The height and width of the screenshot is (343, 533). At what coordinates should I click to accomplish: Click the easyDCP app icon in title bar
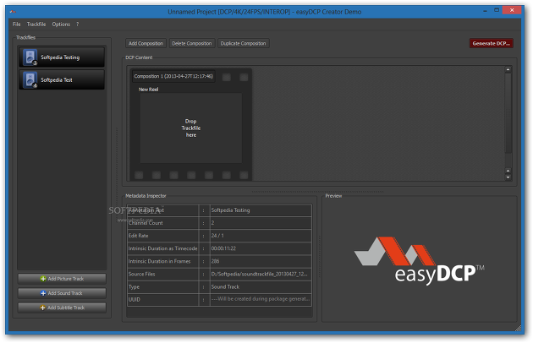(x=13, y=12)
